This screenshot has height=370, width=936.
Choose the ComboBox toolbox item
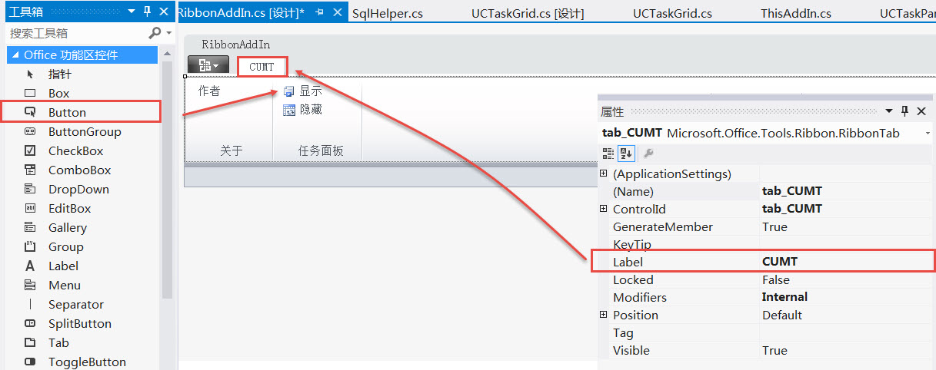(x=79, y=170)
